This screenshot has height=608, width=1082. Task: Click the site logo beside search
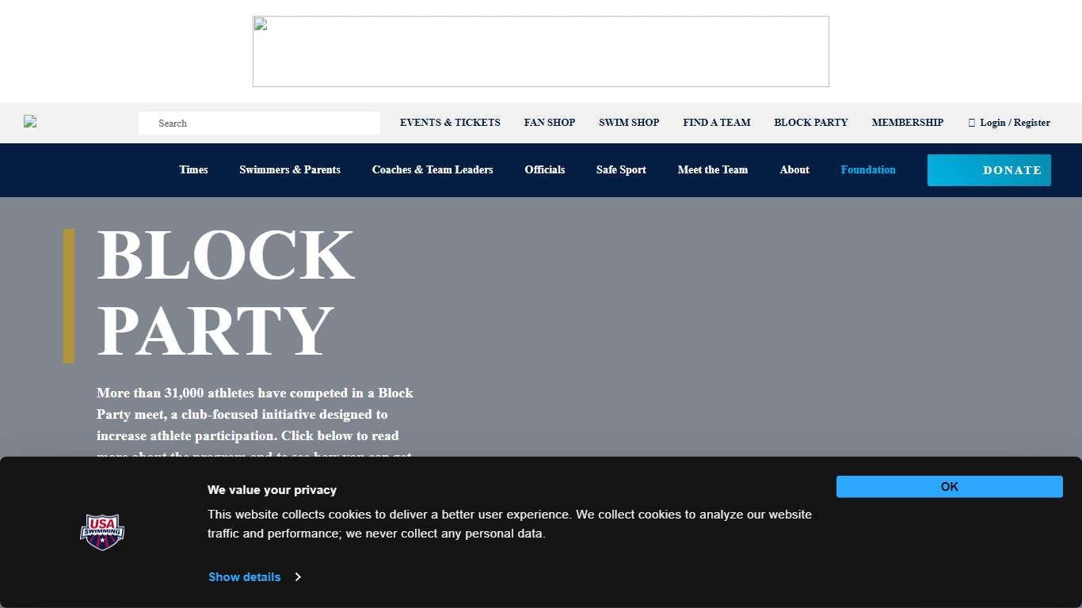30,122
